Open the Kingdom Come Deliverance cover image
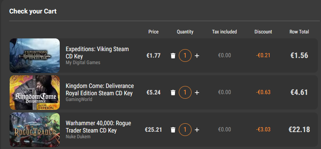This screenshot has width=321, height=149. 35,93
